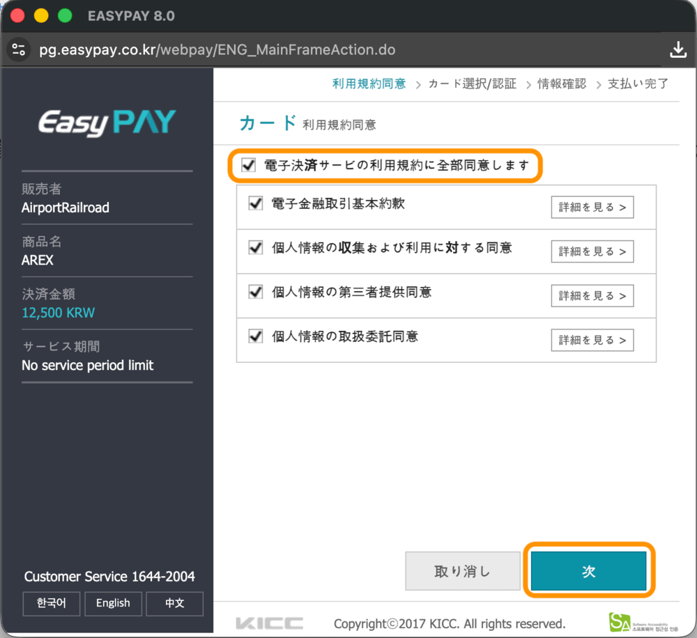Open 詳細を見る for 第三者提供同意

592,296
